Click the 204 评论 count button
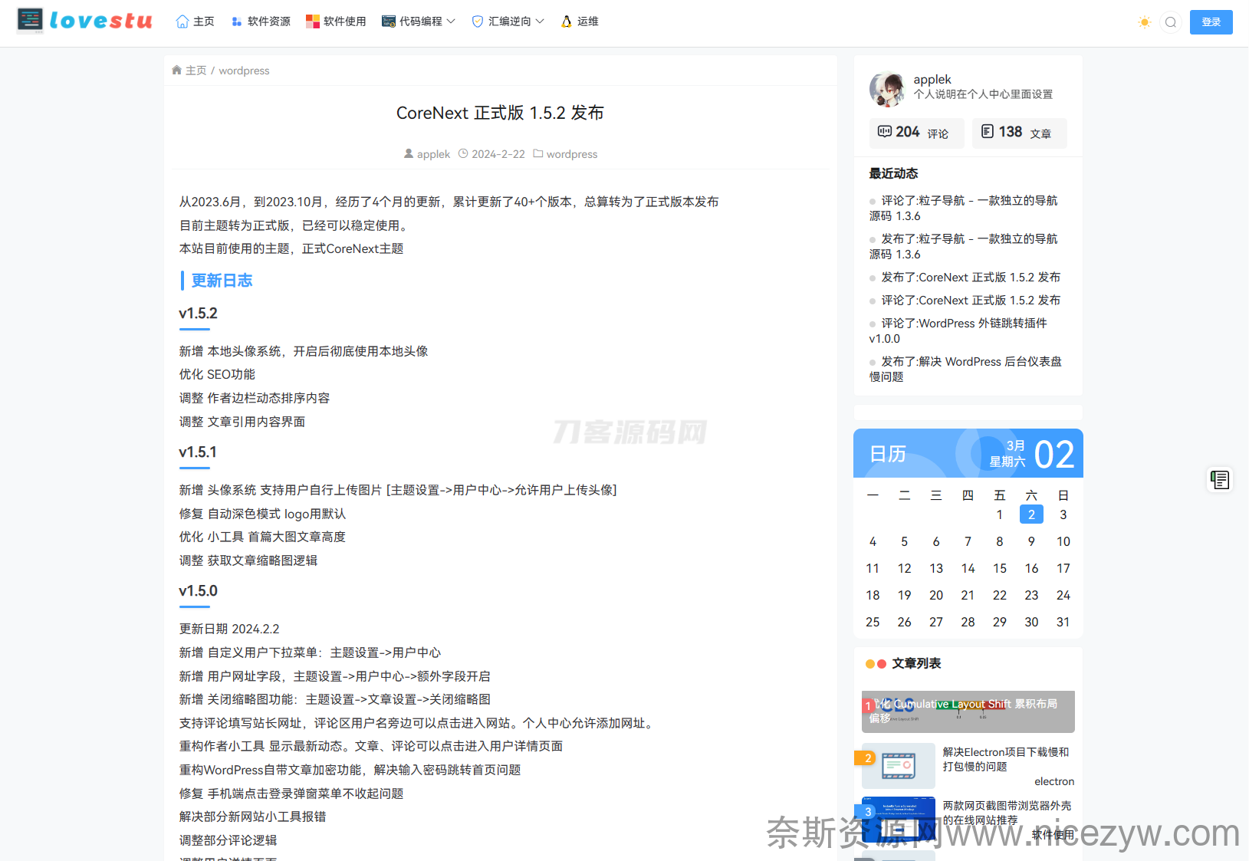 tap(916, 133)
